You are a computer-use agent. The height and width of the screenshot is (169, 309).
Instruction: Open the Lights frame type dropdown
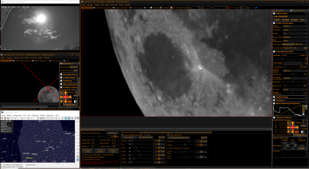coord(205,8)
